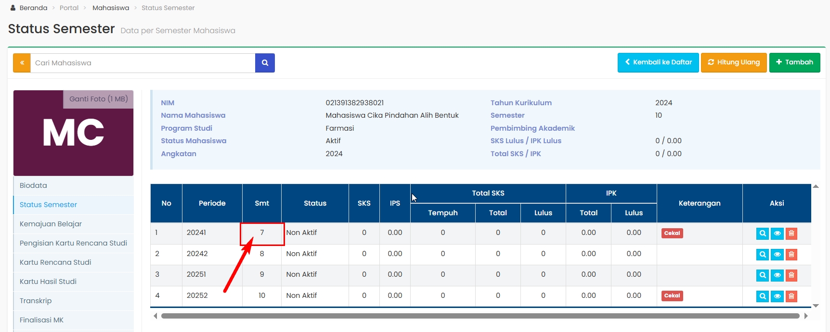Click the blue search magnifier button
The height and width of the screenshot is (332, 830).
[265, 63]
